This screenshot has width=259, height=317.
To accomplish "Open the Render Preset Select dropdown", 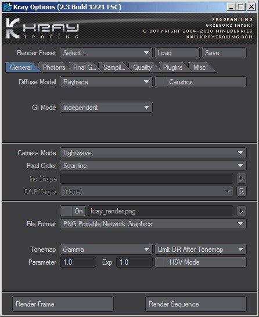I will pos(106,53).
